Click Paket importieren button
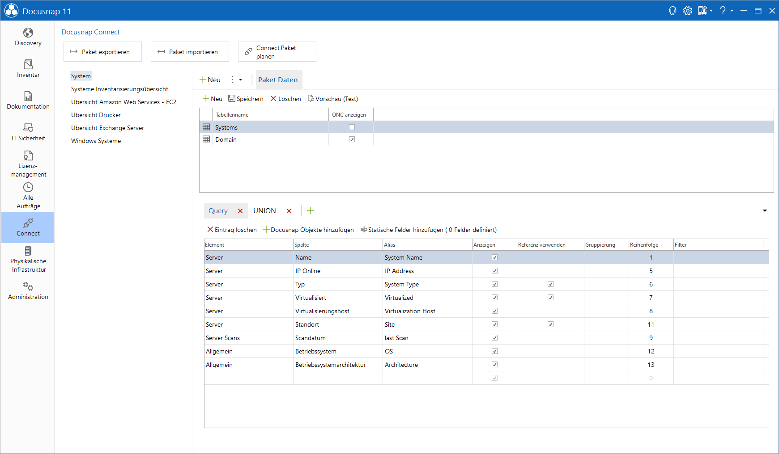This screenshot has height=454, width=779. (190, 52)
